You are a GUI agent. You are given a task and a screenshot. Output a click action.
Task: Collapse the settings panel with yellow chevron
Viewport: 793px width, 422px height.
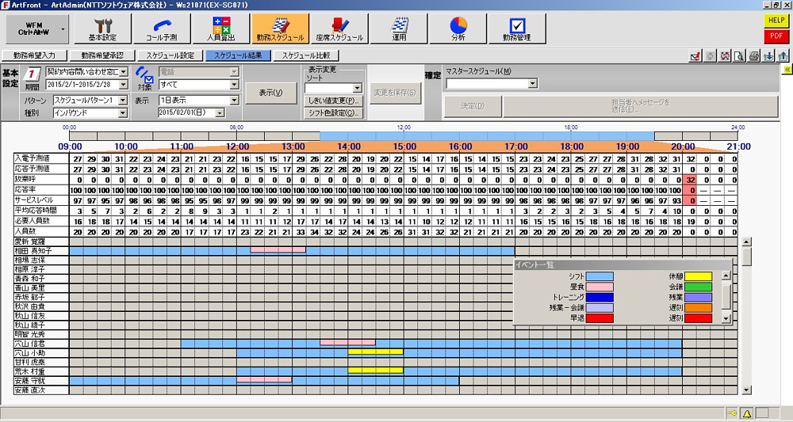point(786,70)
